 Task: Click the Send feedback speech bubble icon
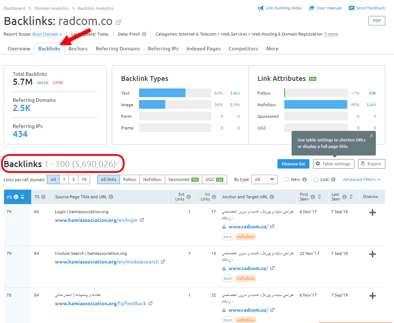pos(351,8)
